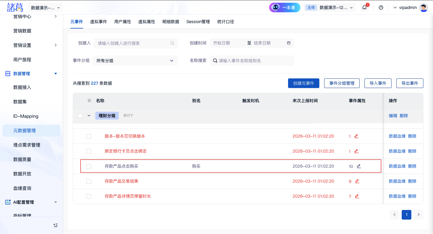Click the favorite star icon in table header
433x234 pixels.
[x=89, y=101]
